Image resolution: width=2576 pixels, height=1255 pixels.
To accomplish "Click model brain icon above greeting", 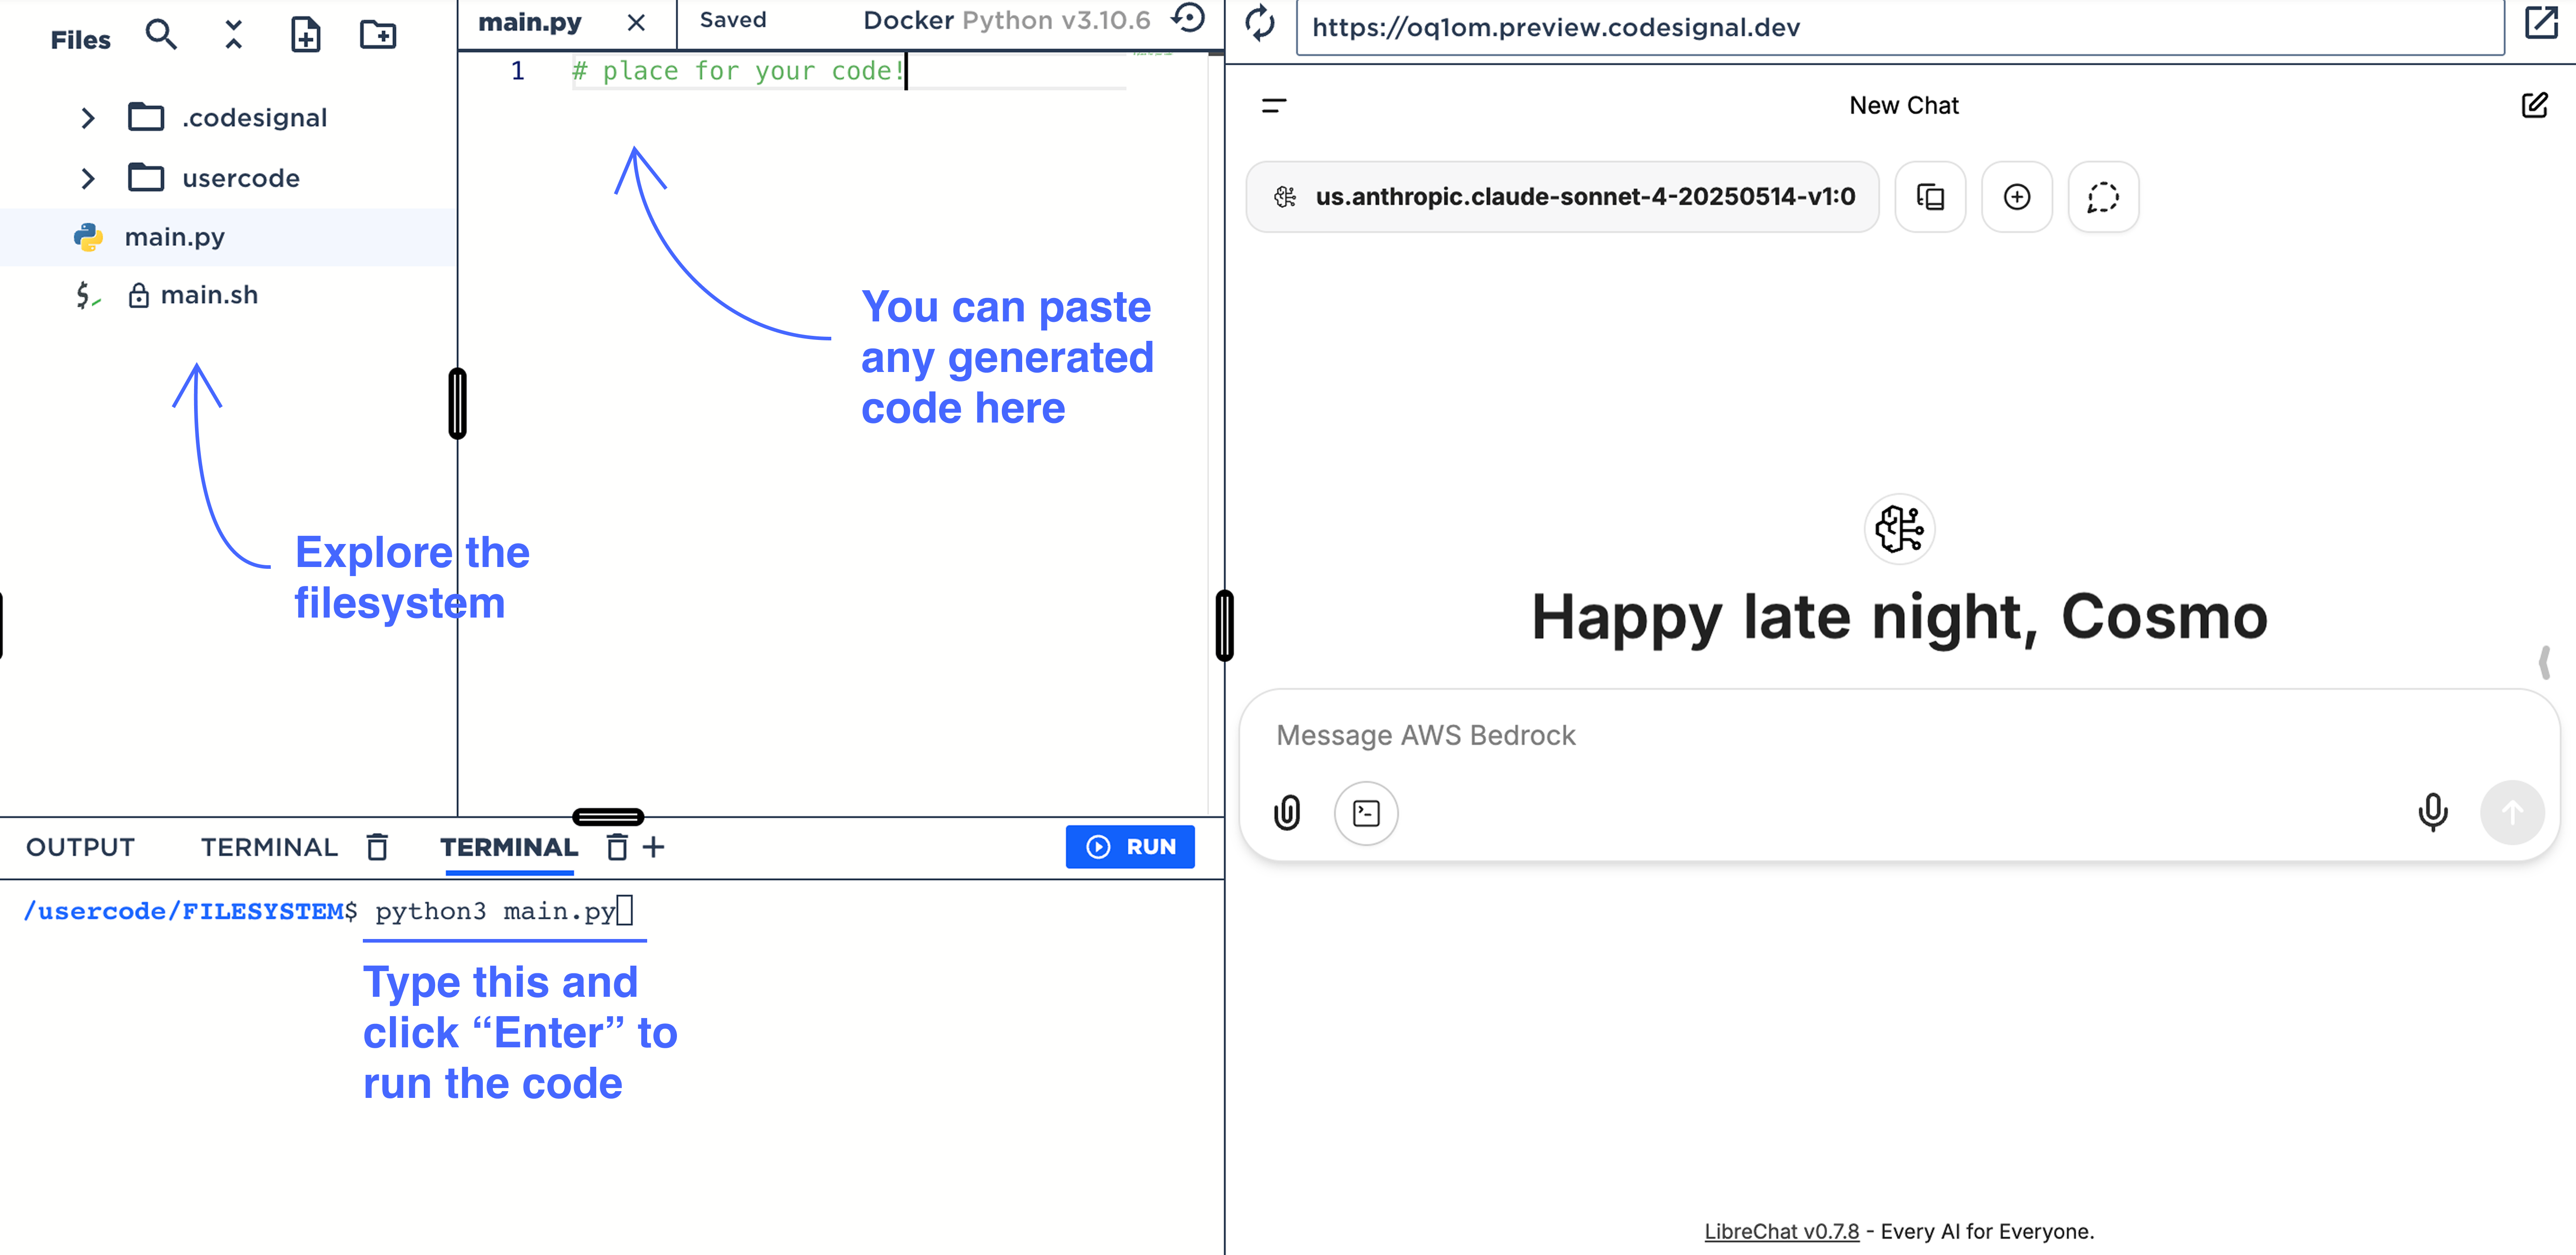I will 1899,529.
